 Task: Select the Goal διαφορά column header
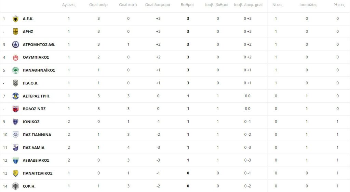(158, 5)
